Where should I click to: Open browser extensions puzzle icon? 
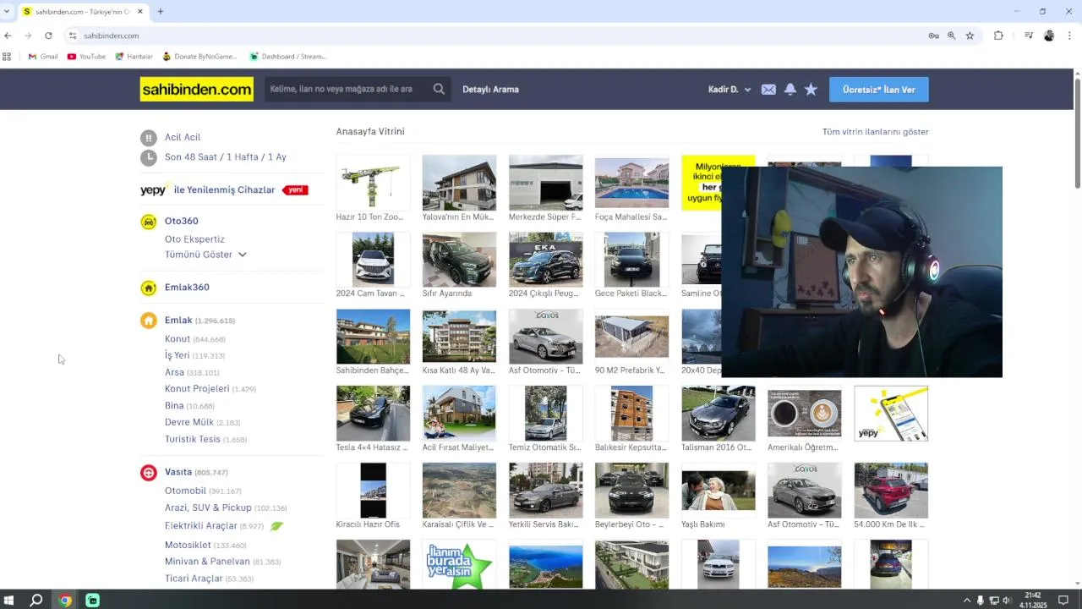(998, 36)
